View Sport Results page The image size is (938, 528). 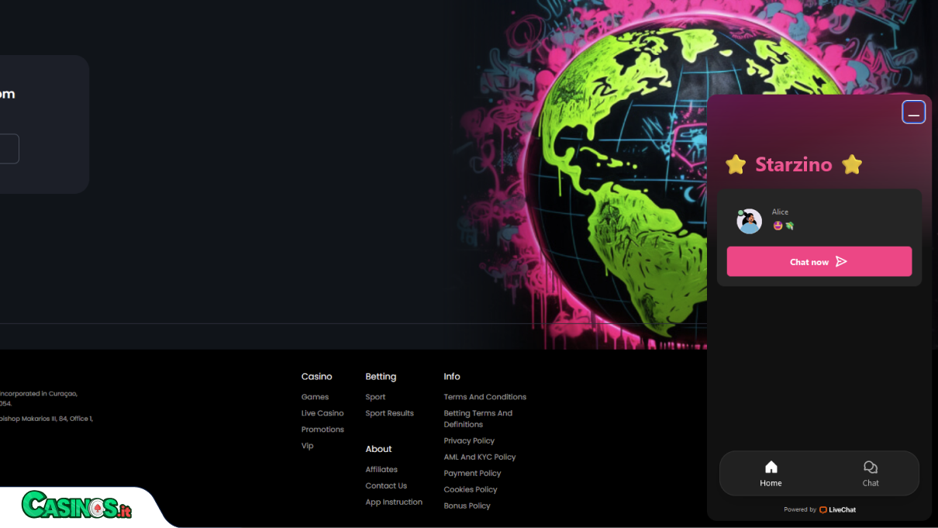coord(390,413)
